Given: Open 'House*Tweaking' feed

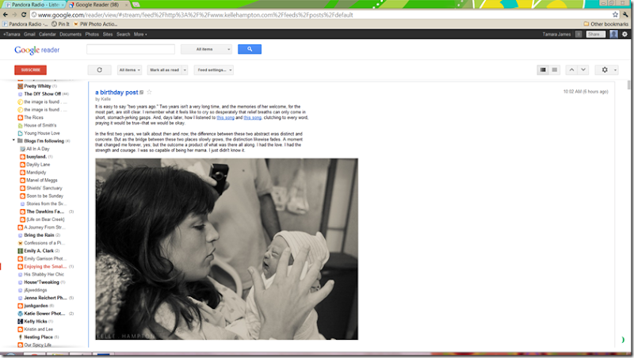Looking at the screenshot, I should pyautogui.click(x=41, y=283).
